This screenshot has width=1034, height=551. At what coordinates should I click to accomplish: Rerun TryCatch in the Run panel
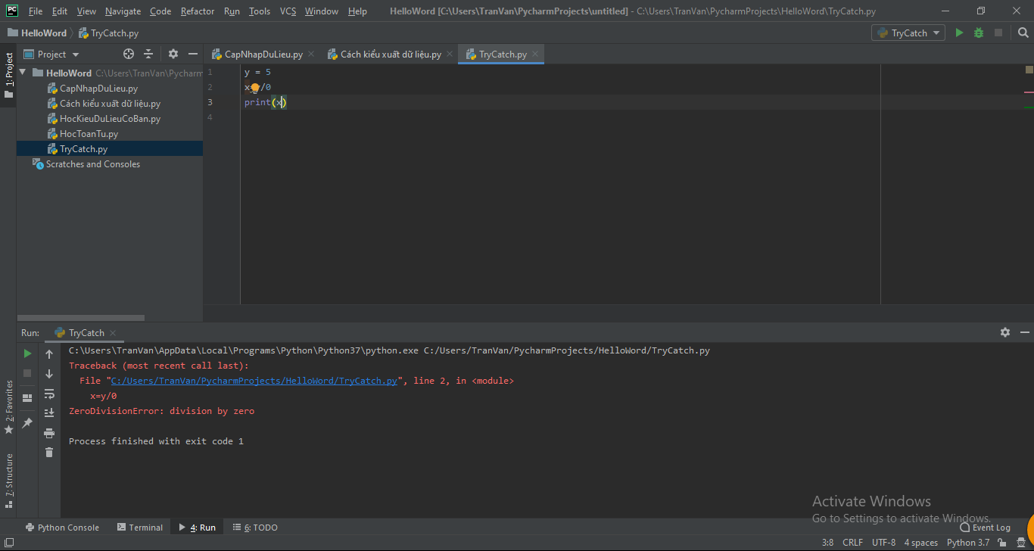[27, 353]
